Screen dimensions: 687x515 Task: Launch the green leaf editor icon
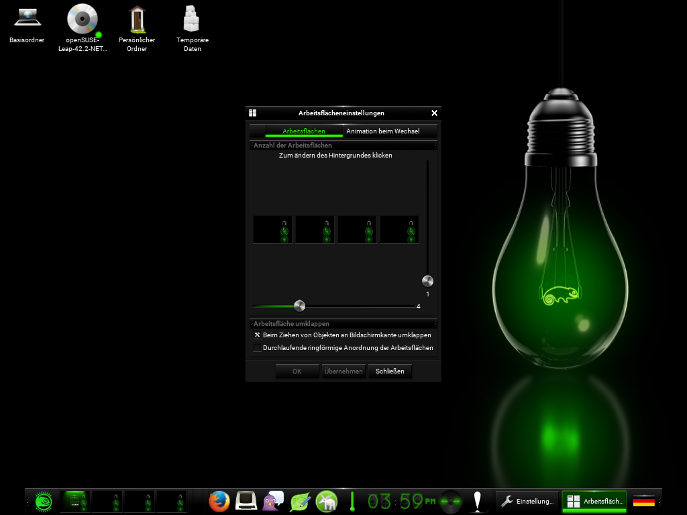coord(300,501)
